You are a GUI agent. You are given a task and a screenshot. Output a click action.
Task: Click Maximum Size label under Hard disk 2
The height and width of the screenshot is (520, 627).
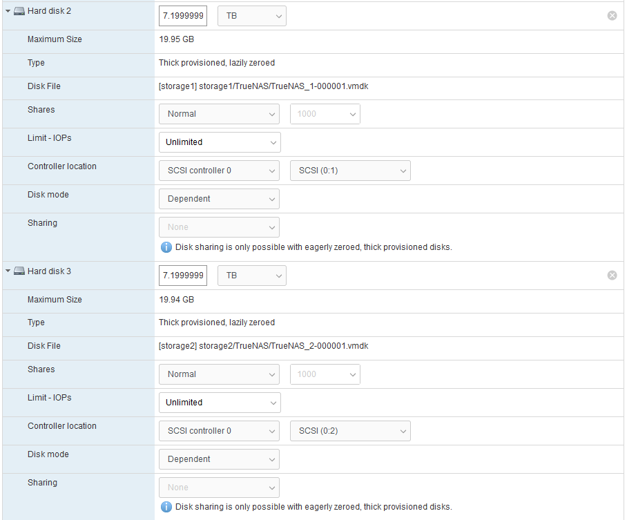pos(55,39)
